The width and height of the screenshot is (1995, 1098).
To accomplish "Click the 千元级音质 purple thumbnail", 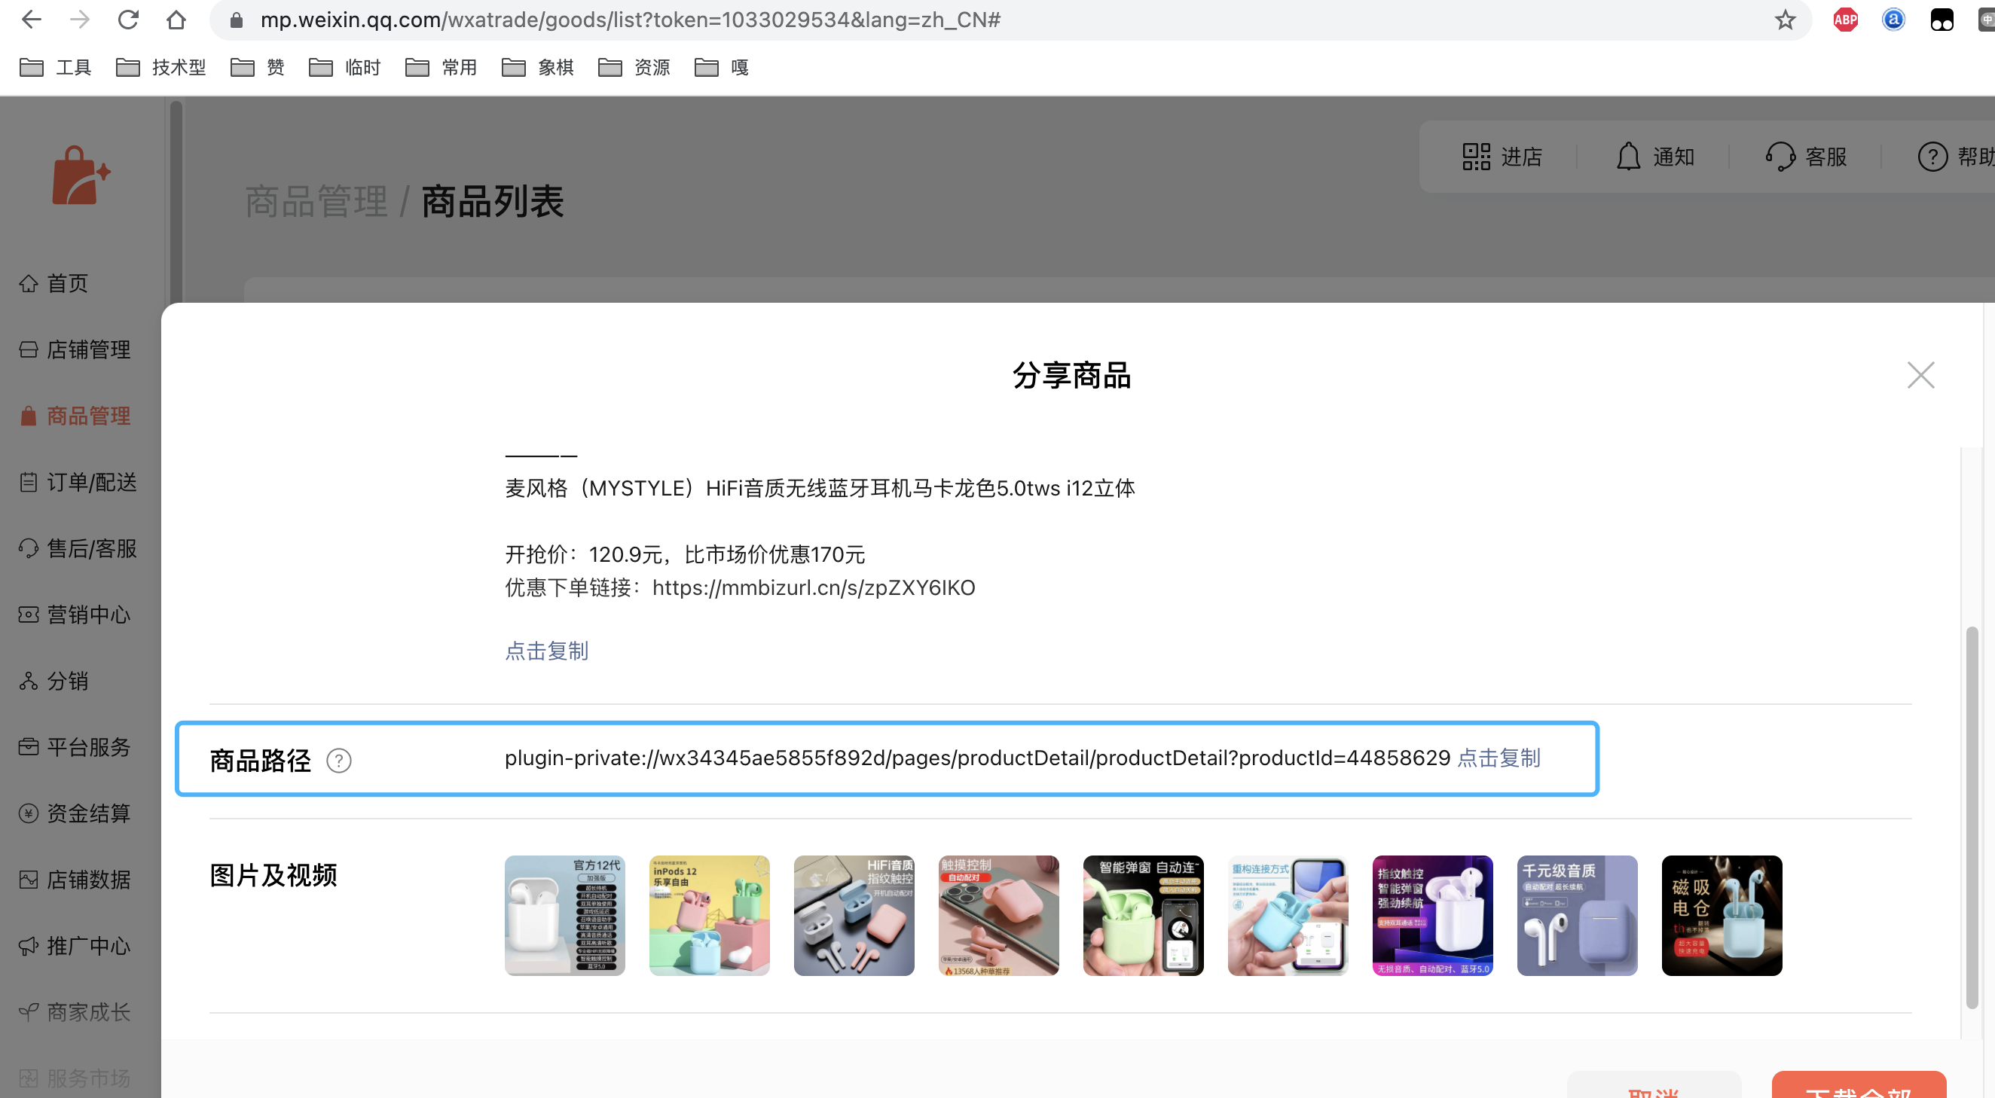I will coord(1577,915).
